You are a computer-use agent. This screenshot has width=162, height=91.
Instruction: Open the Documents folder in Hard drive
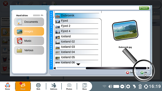coord(29,22)
